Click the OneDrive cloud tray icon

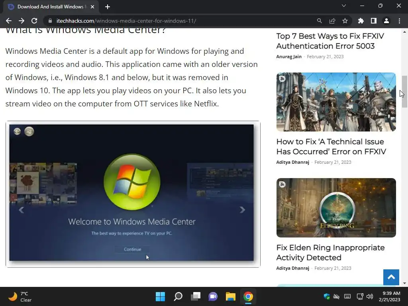tap(336, 296)
